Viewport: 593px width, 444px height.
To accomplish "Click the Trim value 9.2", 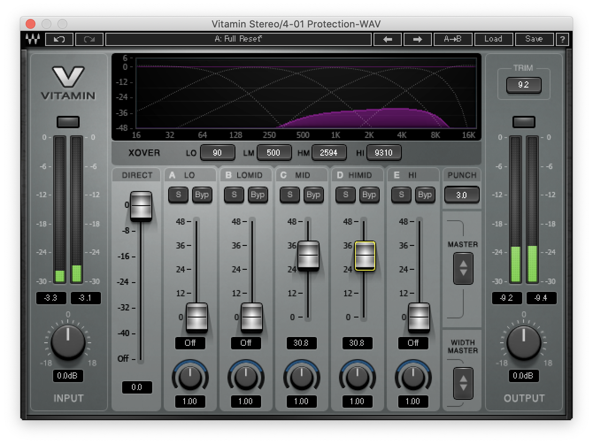I will click(x=524, y=84).
